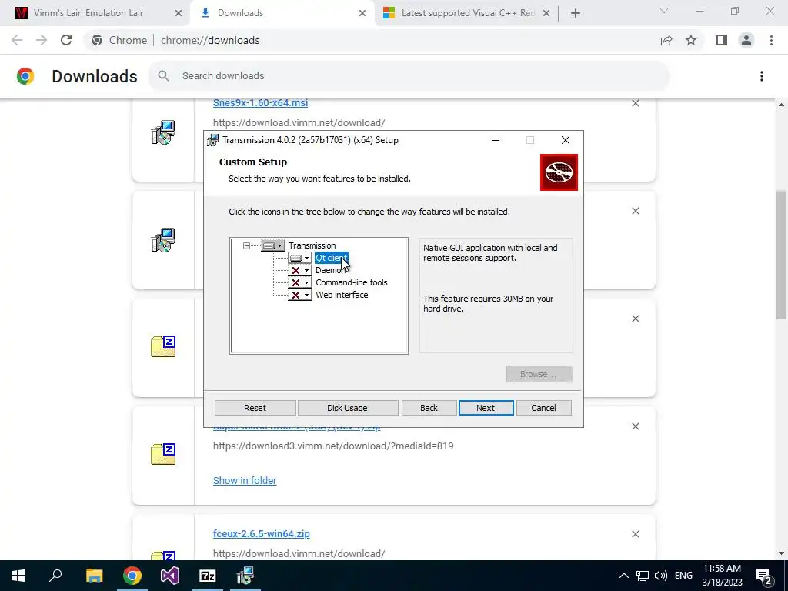Screen dimensions: 788x591
Task: Select the Web interface feature label
Action: [x=342, y=295]
